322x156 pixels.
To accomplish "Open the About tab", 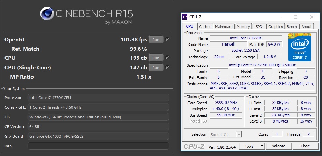I will [x=306, y=27].
